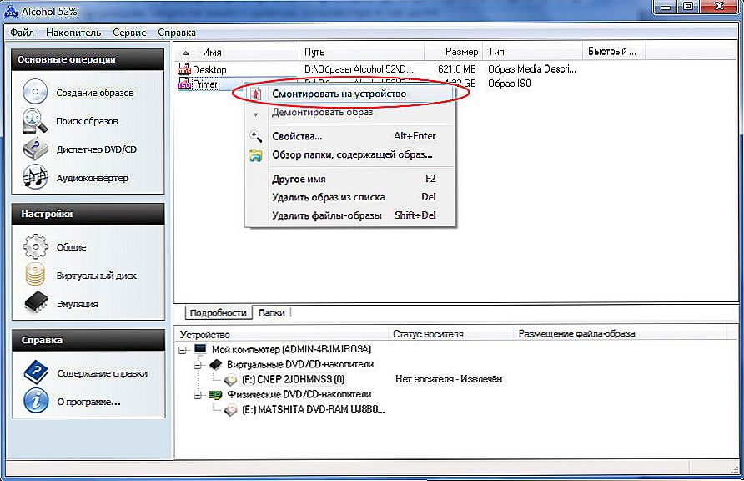Click the audio converter music notes icon
744x481 pixels.
[36, 177]
